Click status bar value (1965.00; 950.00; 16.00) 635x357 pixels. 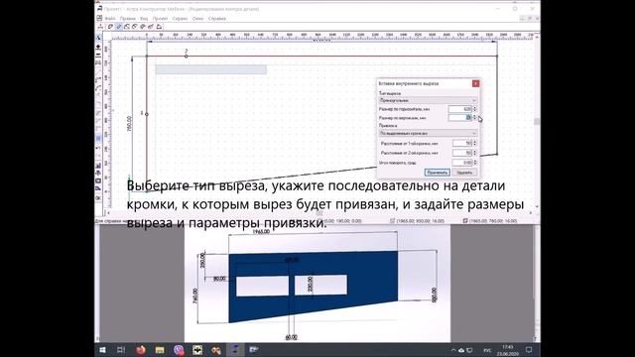pyautogui.click(x=421, y=221)
